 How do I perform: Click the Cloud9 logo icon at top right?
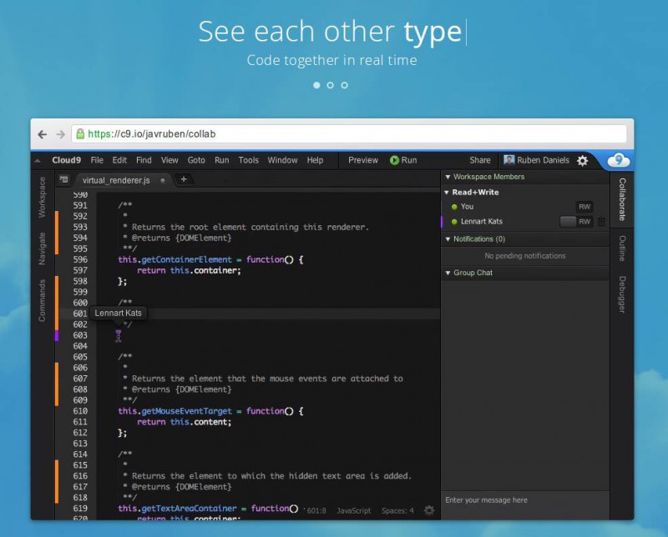point(618,160)
